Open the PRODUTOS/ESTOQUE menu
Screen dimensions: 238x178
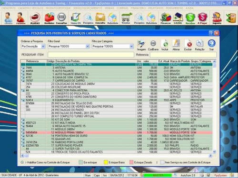pyautogui.click(x=58, y=8)
